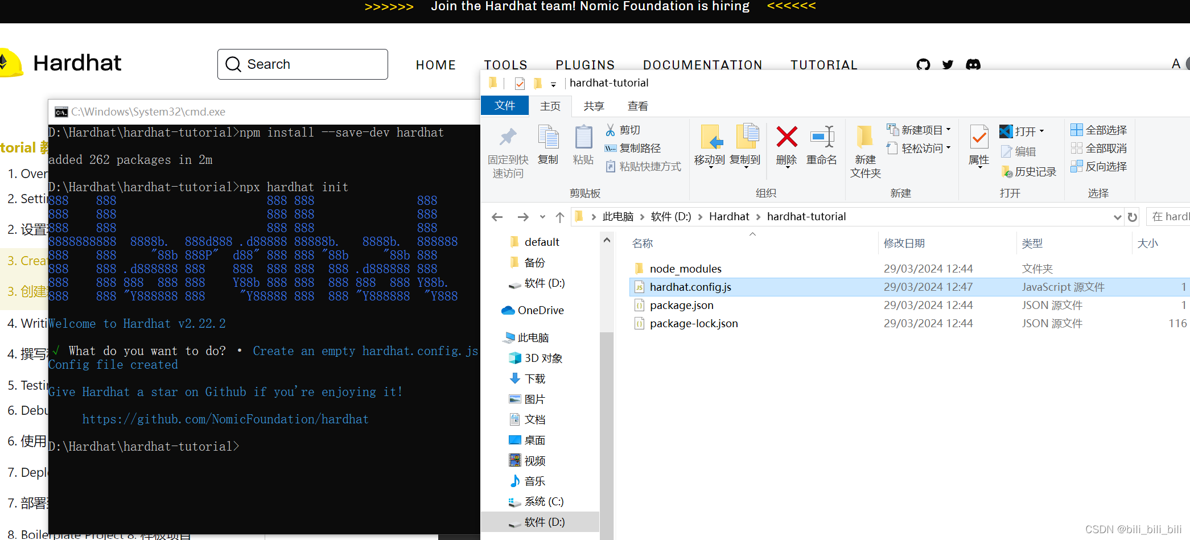Screen dimensions: 1190x540
Task: Refresh the Explorer address bar
Action: [1133, 217]
